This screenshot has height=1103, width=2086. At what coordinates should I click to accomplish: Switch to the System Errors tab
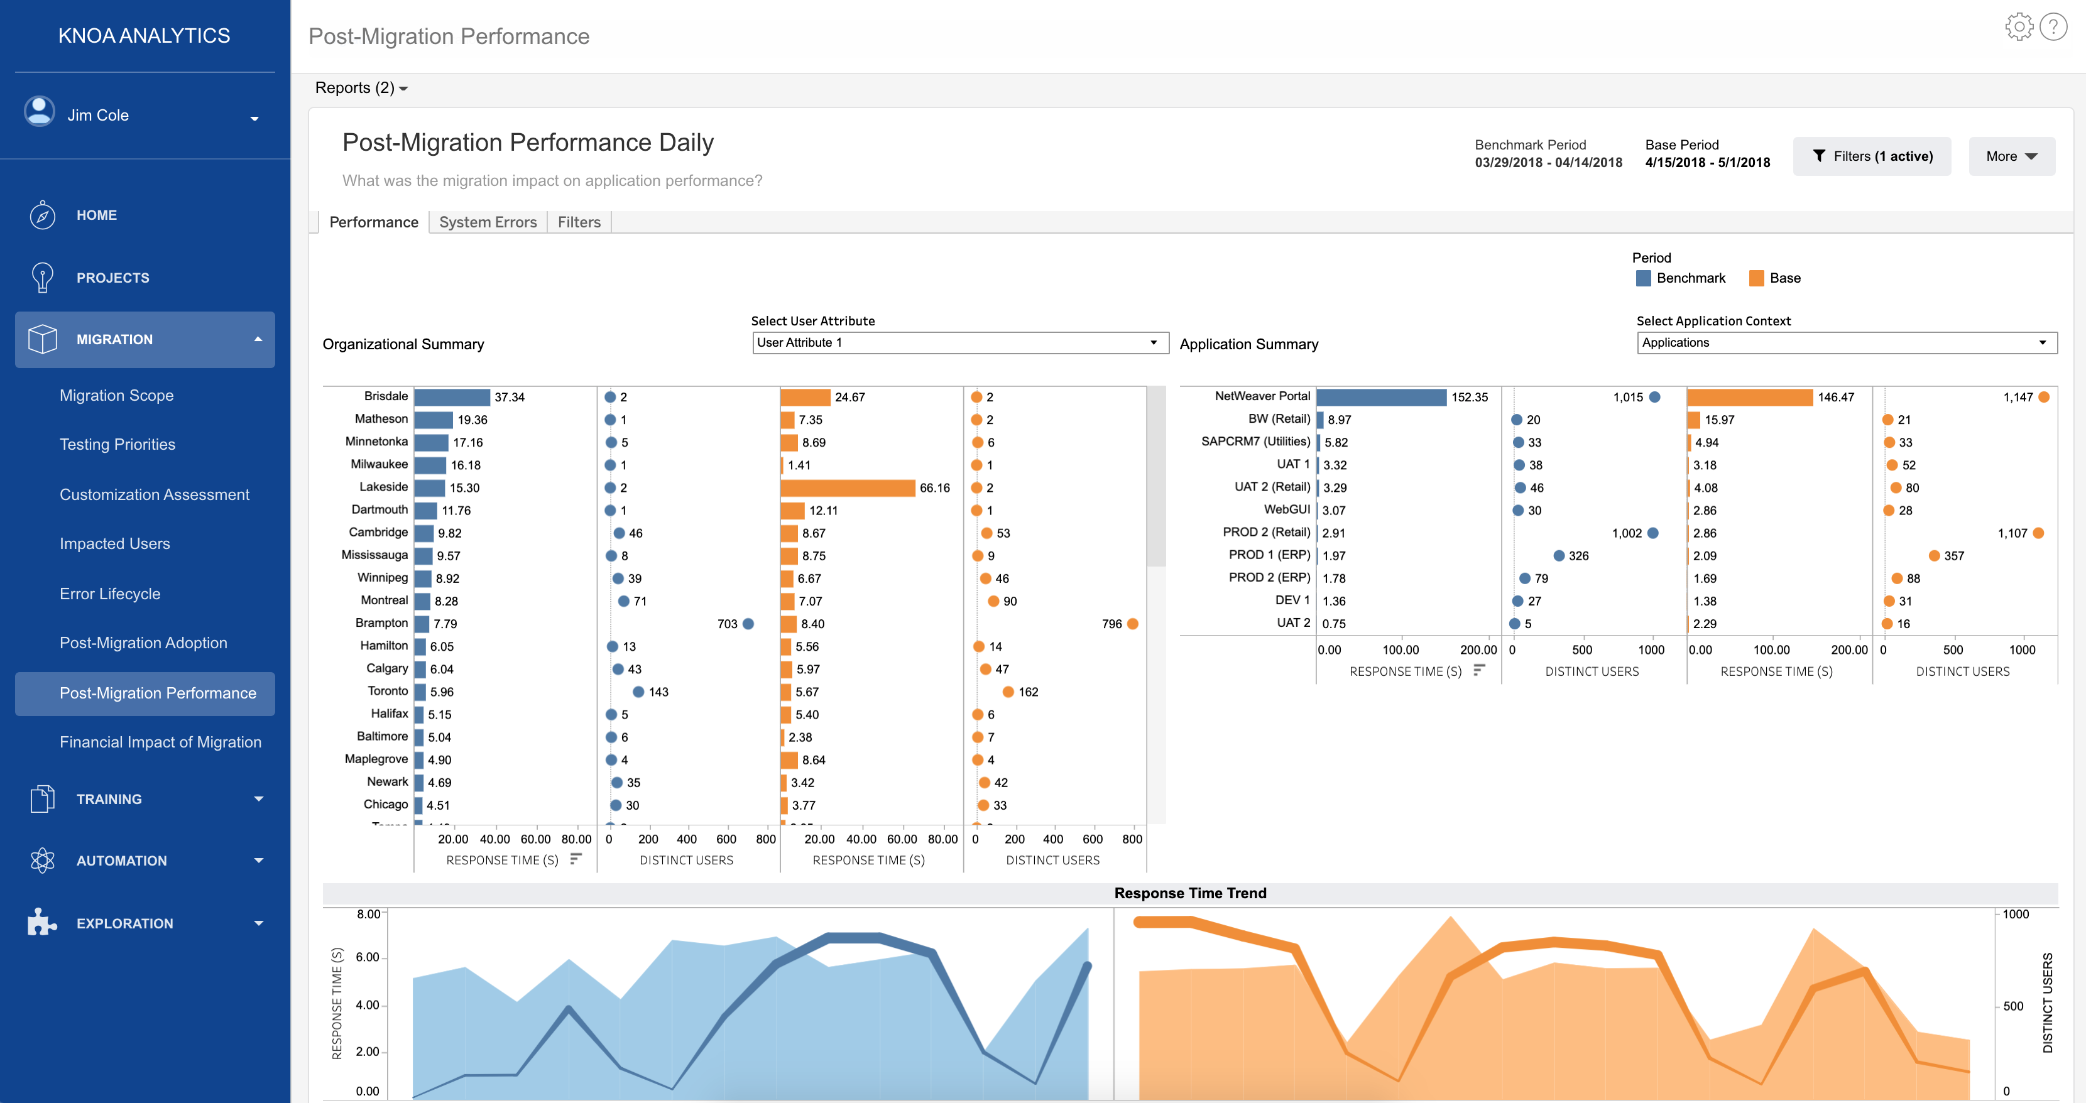(488, 222)
